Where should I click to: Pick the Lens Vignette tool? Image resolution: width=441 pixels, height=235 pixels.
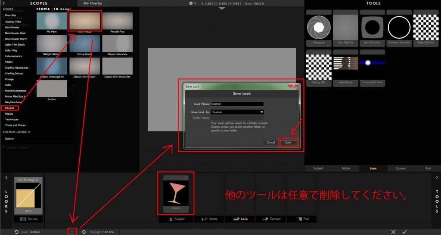point(345,27)
